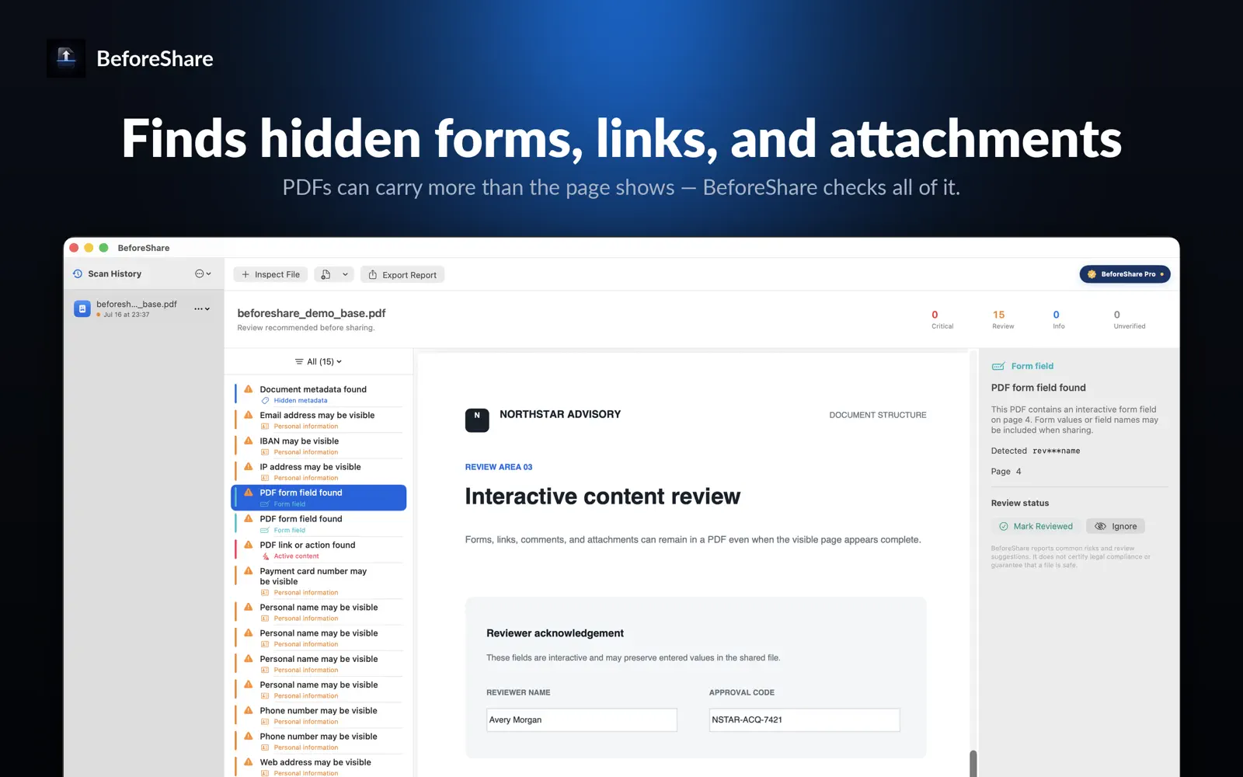Select PDF link or action found finding

point(319,549)
